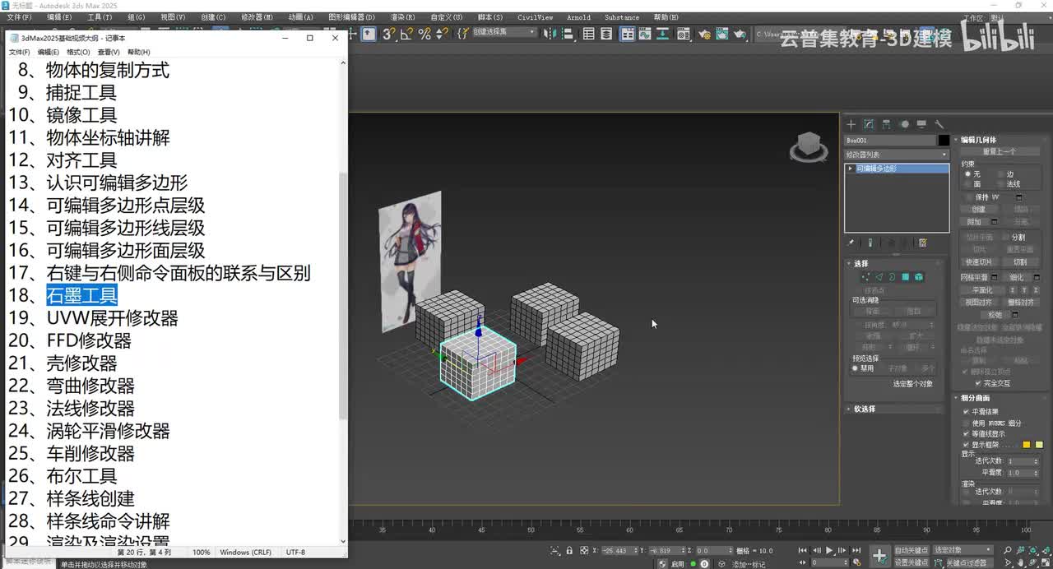Select the 禁用 preview selection radio
Image resolution: width=1053 pixels, height=569 pixels.
(855, 368)
